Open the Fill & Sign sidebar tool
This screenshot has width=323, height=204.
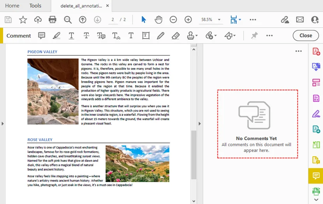[x=316, y=114]
